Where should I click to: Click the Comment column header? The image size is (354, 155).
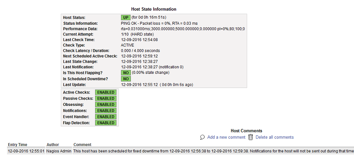(82, 145)
